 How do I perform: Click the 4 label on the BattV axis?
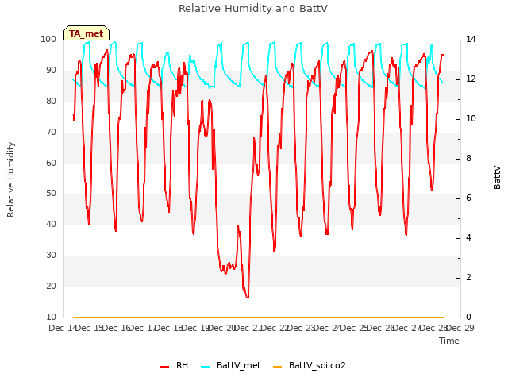point(468,238)
